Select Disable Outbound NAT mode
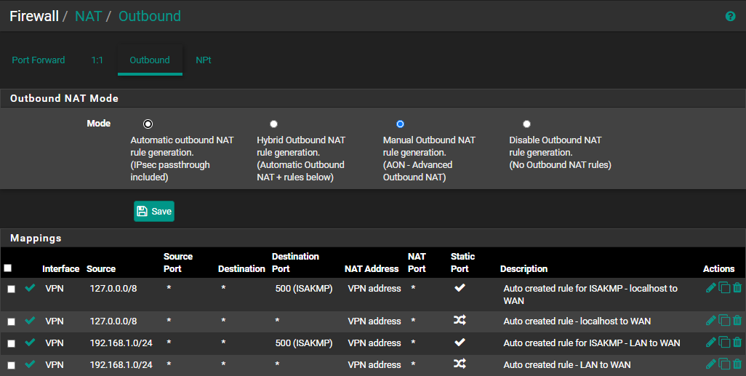This screenshot has width=746, height=376. (x=526, y=124)
